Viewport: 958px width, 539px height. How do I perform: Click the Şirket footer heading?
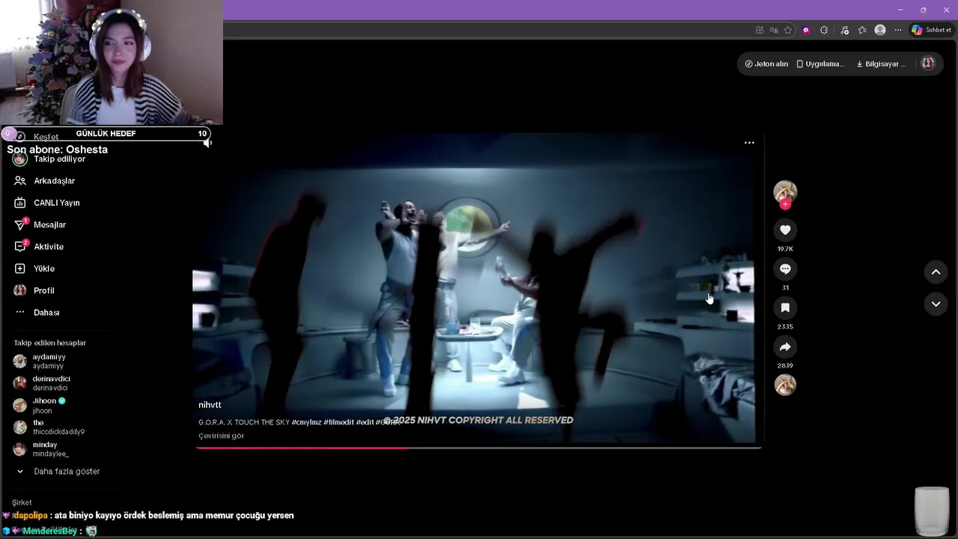click(x=22, y=502)
